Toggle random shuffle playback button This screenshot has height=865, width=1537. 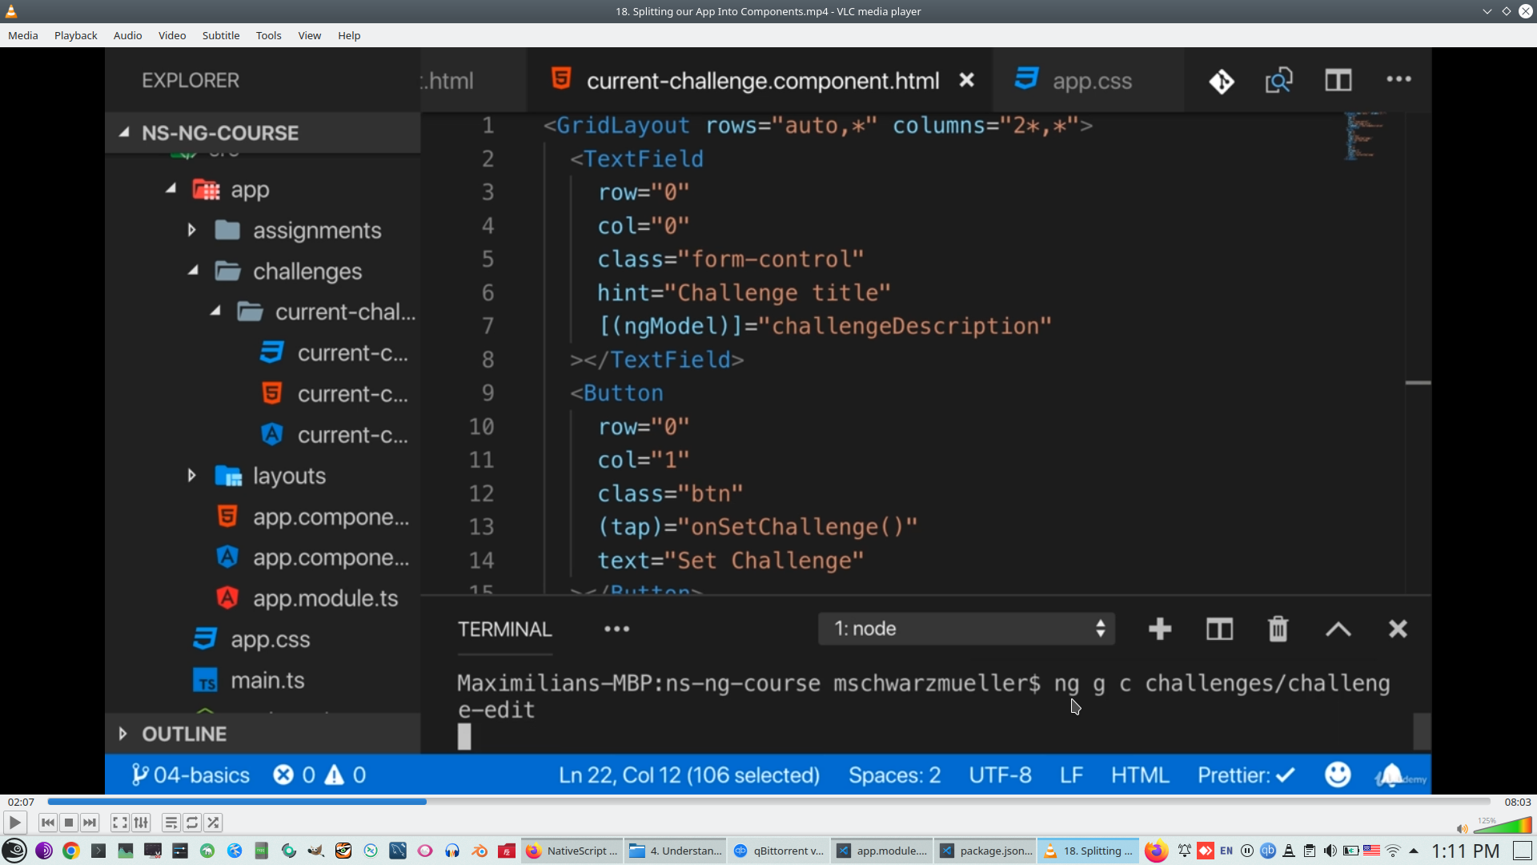(x=213, y=823)
